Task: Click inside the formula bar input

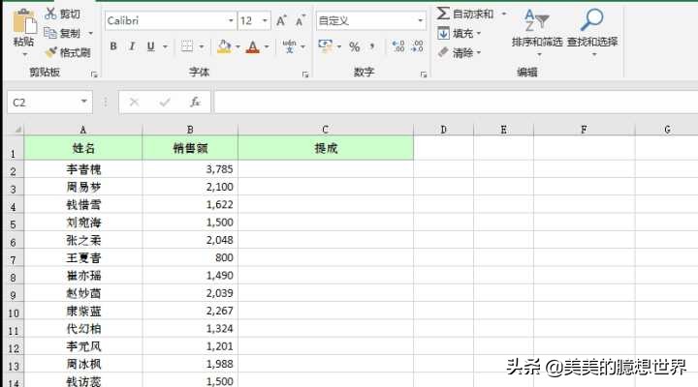Action: pos(456,103)
